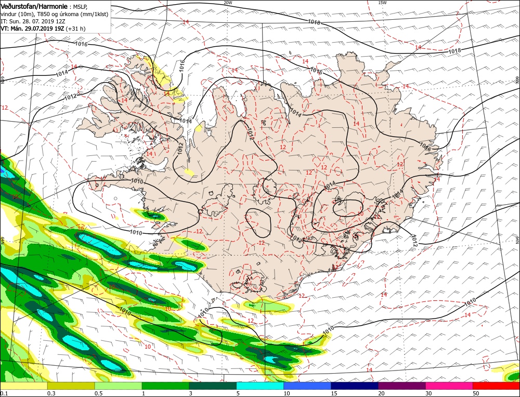Click the navy 15–20 legend swatch
This screenshot has height=397, width=520.
[355, 386]
